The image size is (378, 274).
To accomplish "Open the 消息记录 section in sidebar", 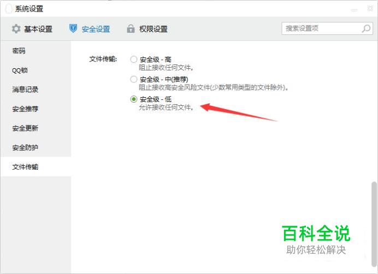I will [36, 90].
